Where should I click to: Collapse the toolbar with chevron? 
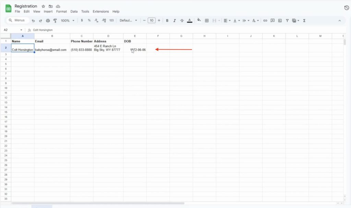tap(340, 21)
